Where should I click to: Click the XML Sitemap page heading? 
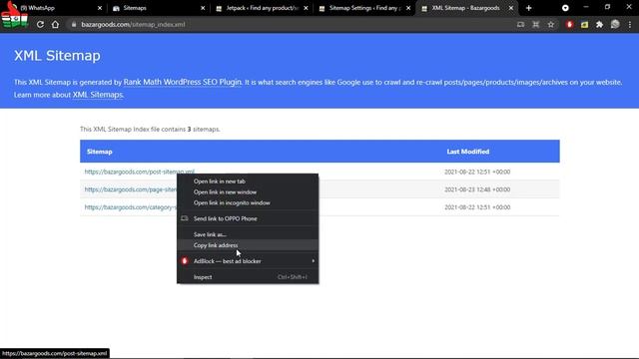pos(57,56)
